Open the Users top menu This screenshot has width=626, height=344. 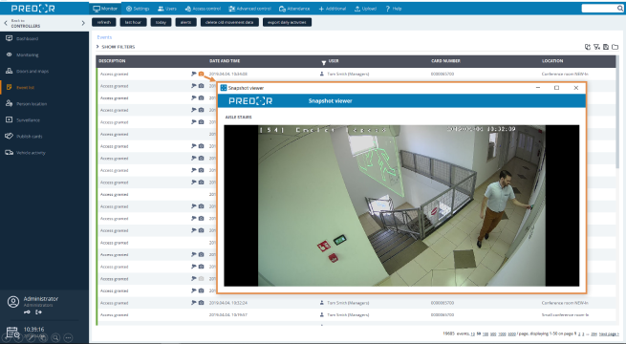(167, 9)
